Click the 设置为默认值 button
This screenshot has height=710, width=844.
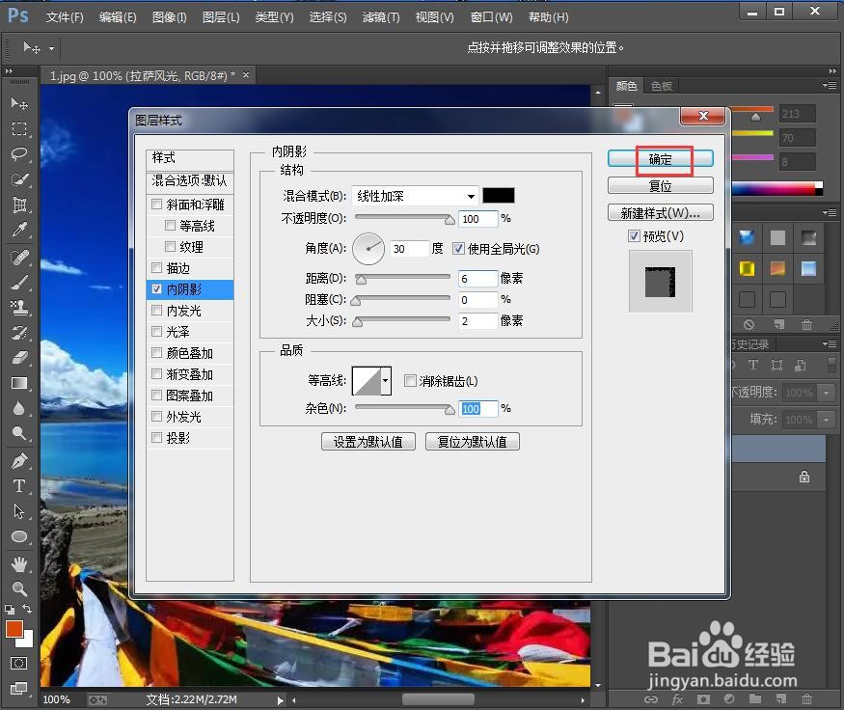click(x=368, y=441)
